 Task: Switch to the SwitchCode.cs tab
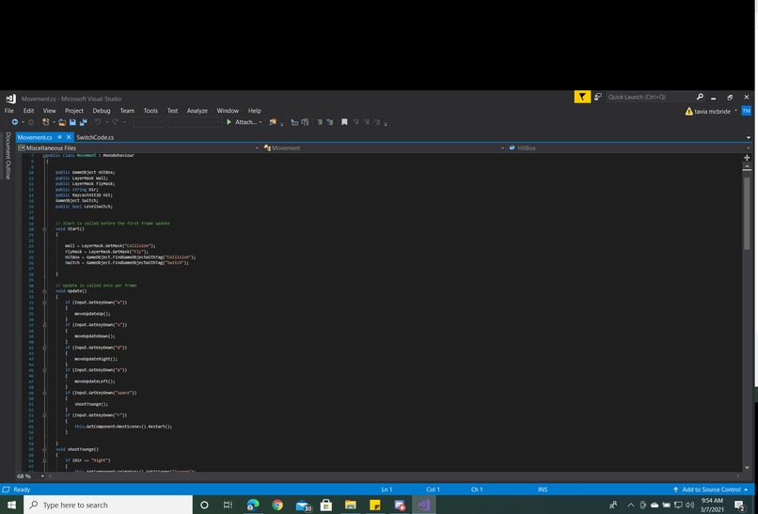[x=95, y=138]
